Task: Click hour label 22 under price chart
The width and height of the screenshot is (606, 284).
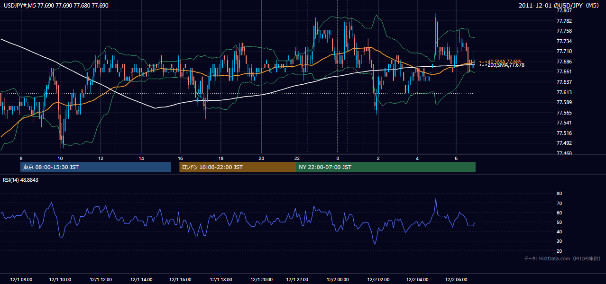Action: 297,158
